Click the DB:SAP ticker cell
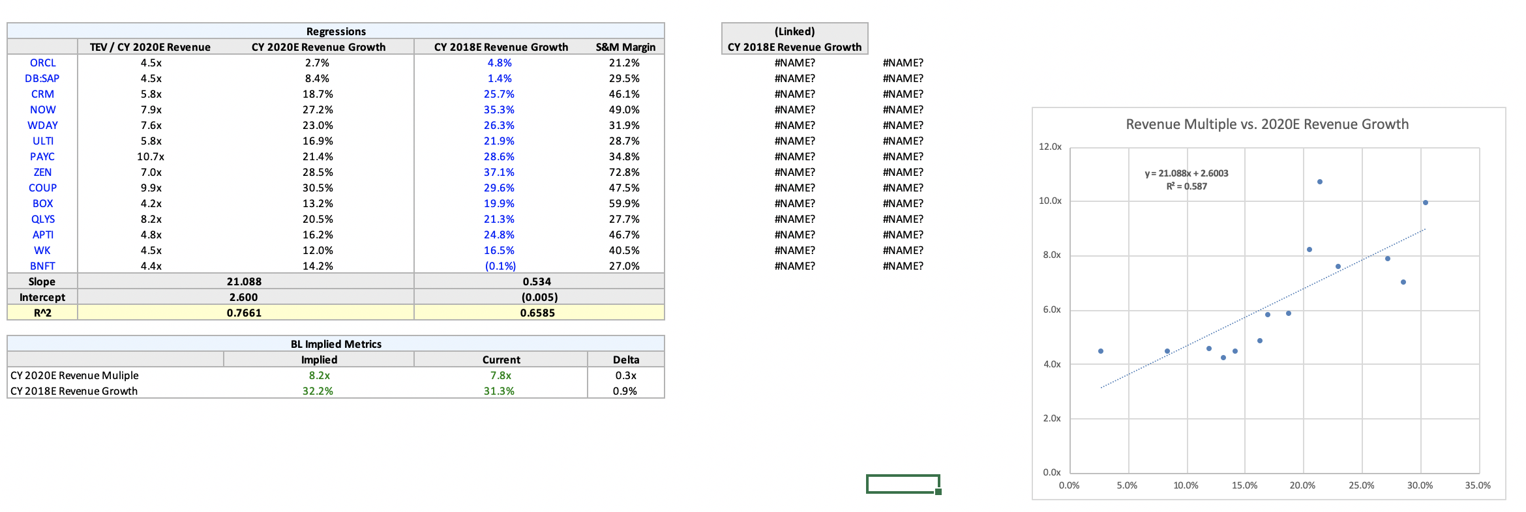Viewport: 1526px width, 512px height. tap(42, 78)
